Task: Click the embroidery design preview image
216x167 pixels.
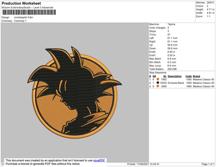Action: pyautogui.click(x=75, y=92)
